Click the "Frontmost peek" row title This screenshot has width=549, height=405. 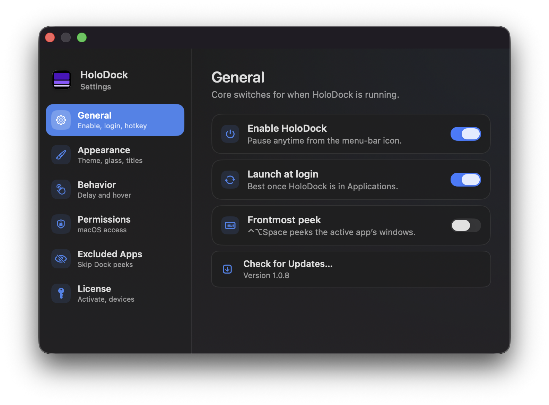coord(284,220)
